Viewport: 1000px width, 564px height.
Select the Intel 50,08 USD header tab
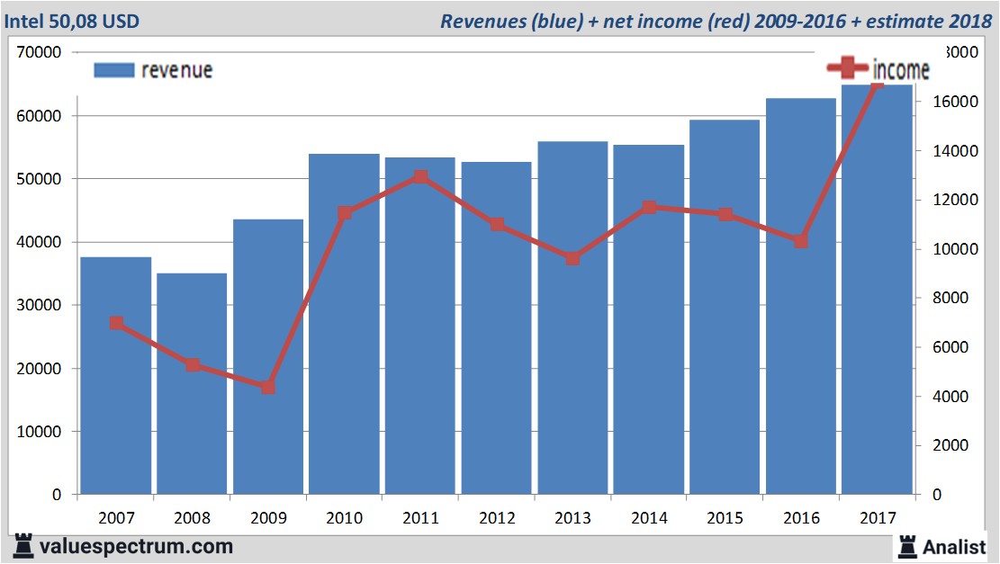coord(75,16)
